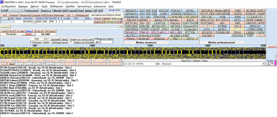Screen dimensions: 277x117
Task: Click the Pathfinder button
Action: pos(59,15)
